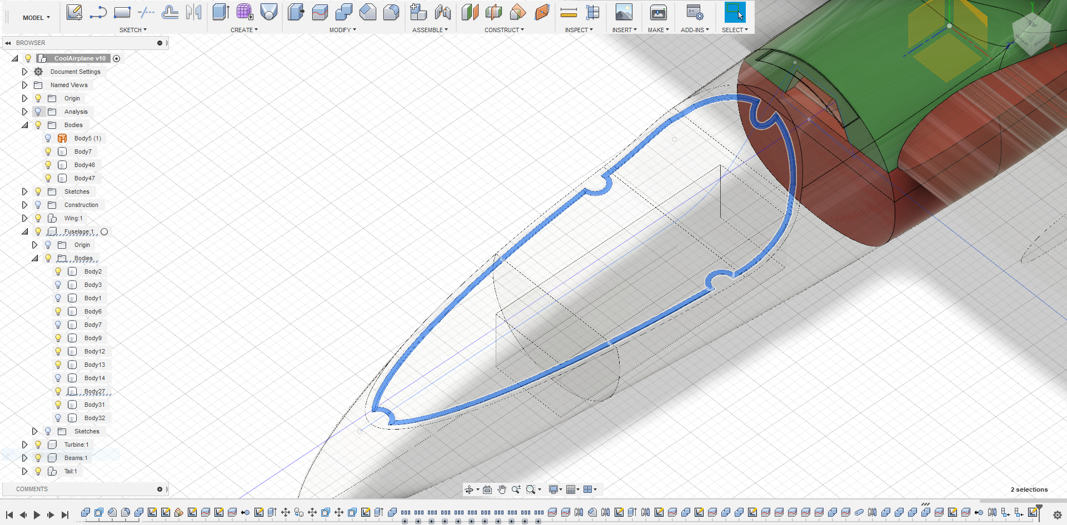The width and height of the screenshot is (1067, 525).
Task: Open timeline settings gear
Action: (x=1057, y=515)
